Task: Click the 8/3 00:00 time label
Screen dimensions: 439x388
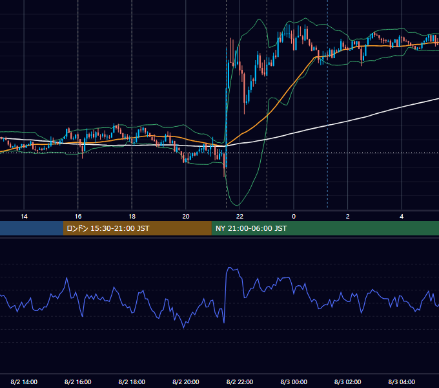Action: pyautogui.click(x=294, y=382)
